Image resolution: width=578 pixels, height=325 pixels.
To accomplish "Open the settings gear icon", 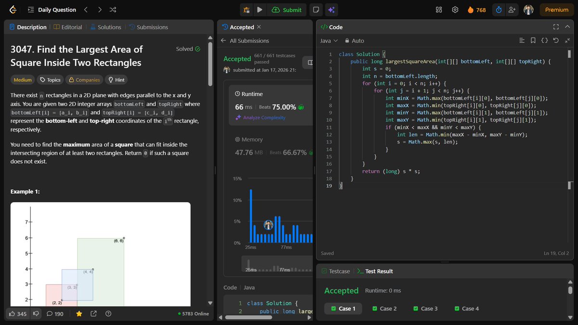I will [455, 10].
